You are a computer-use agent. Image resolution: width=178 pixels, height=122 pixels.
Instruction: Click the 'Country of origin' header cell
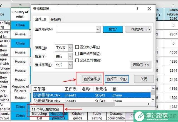pyautogui.click(x=20, y=14)
